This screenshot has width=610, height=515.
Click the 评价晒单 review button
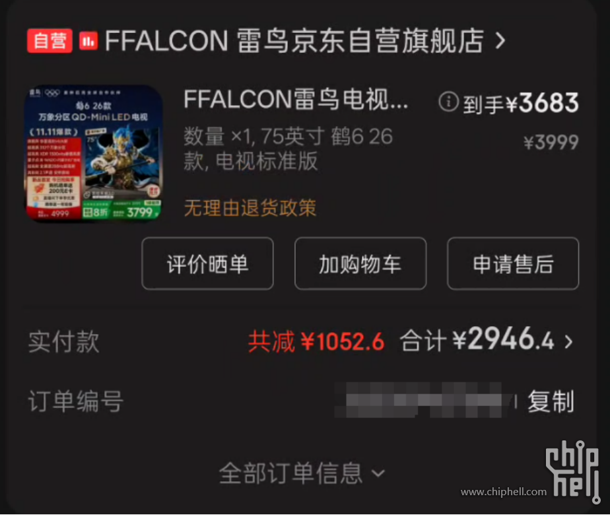[207, 263]
